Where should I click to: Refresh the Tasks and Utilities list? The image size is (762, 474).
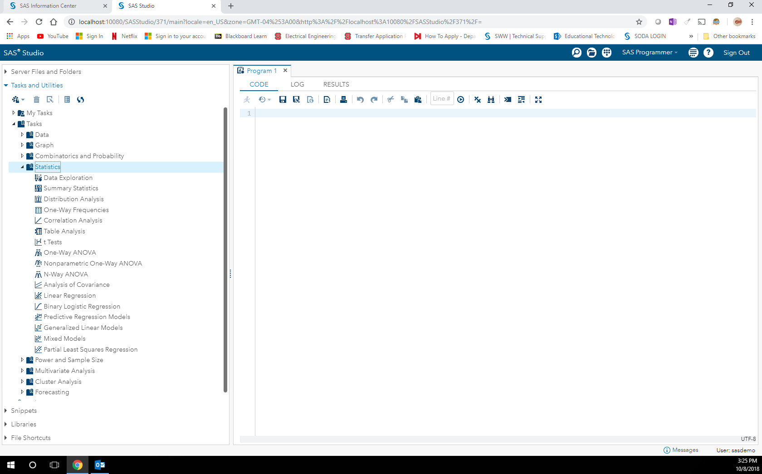point(81,99)
